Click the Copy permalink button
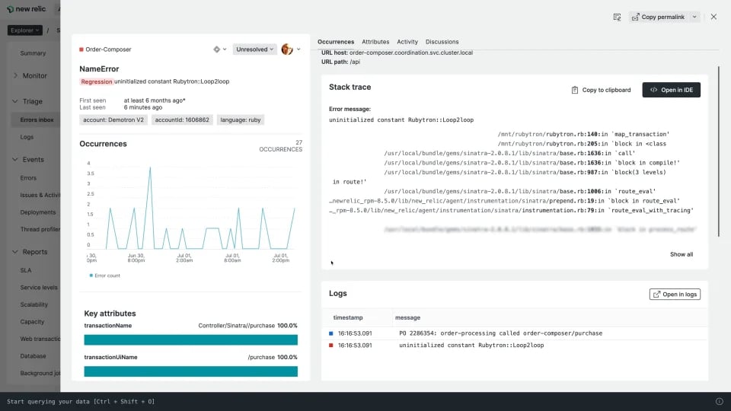This screenshot has width=731, height=411. 658,18
